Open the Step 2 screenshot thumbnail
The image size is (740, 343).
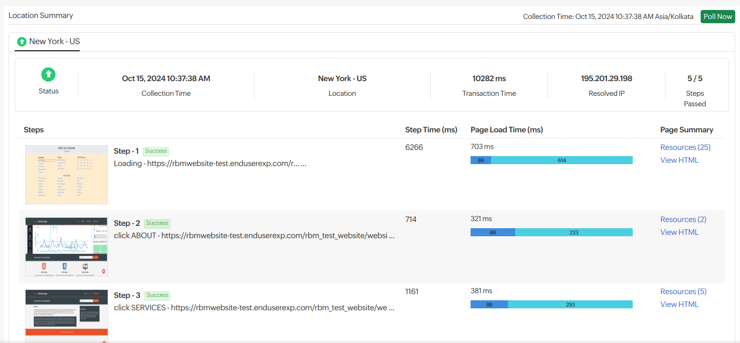coord(66,247)
